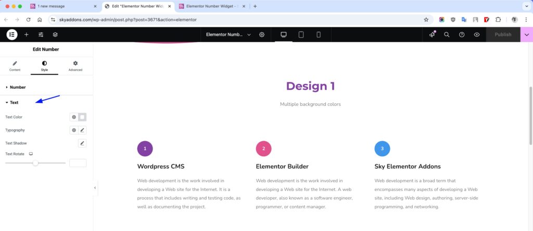Switch to desktop preview mode

[x=284, y=35]
